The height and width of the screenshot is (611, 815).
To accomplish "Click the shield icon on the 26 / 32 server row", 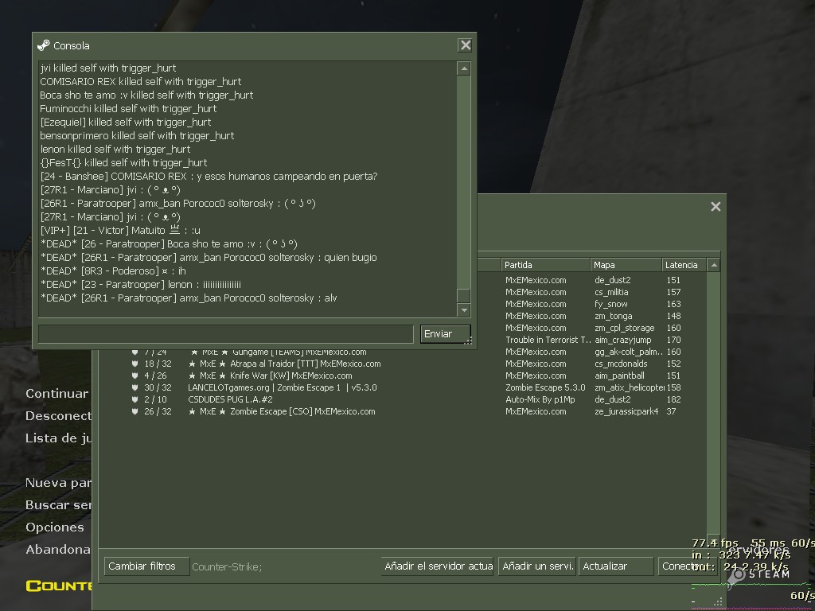I will pyautogui.click(x=135, y=411).
